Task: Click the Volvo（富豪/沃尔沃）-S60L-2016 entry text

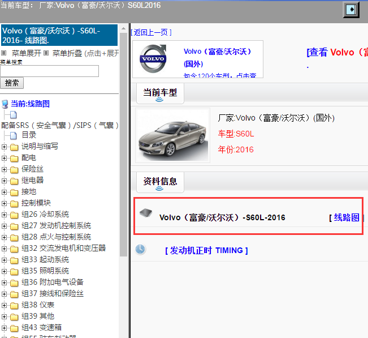Action: pyautogui.click(x=222, y=217)
